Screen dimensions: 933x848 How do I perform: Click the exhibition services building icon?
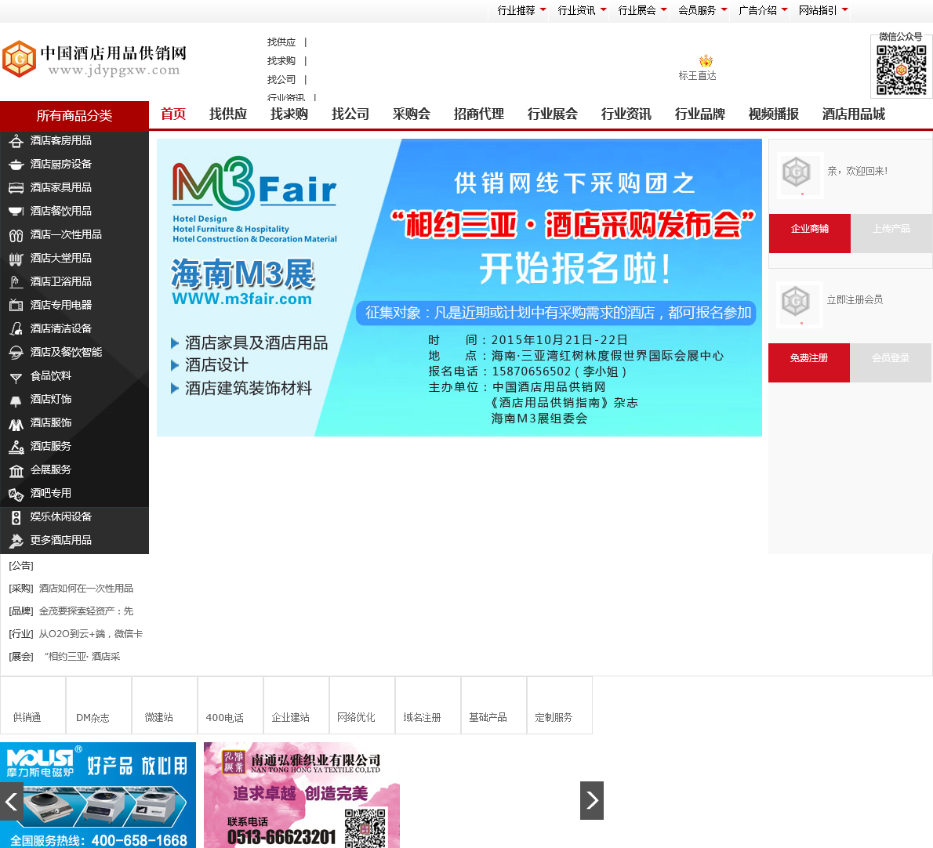tap(16, 470)
